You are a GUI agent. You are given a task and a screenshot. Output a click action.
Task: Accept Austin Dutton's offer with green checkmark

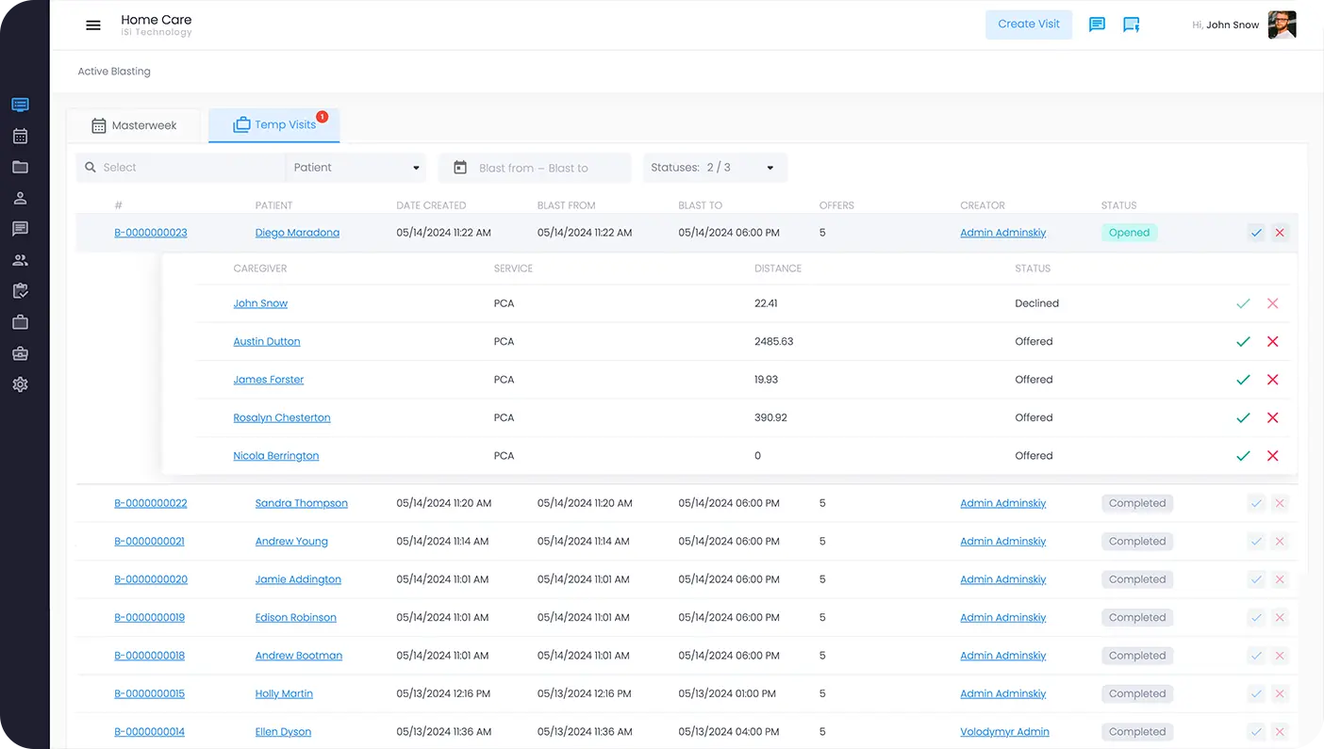[x=1243, y=342]
